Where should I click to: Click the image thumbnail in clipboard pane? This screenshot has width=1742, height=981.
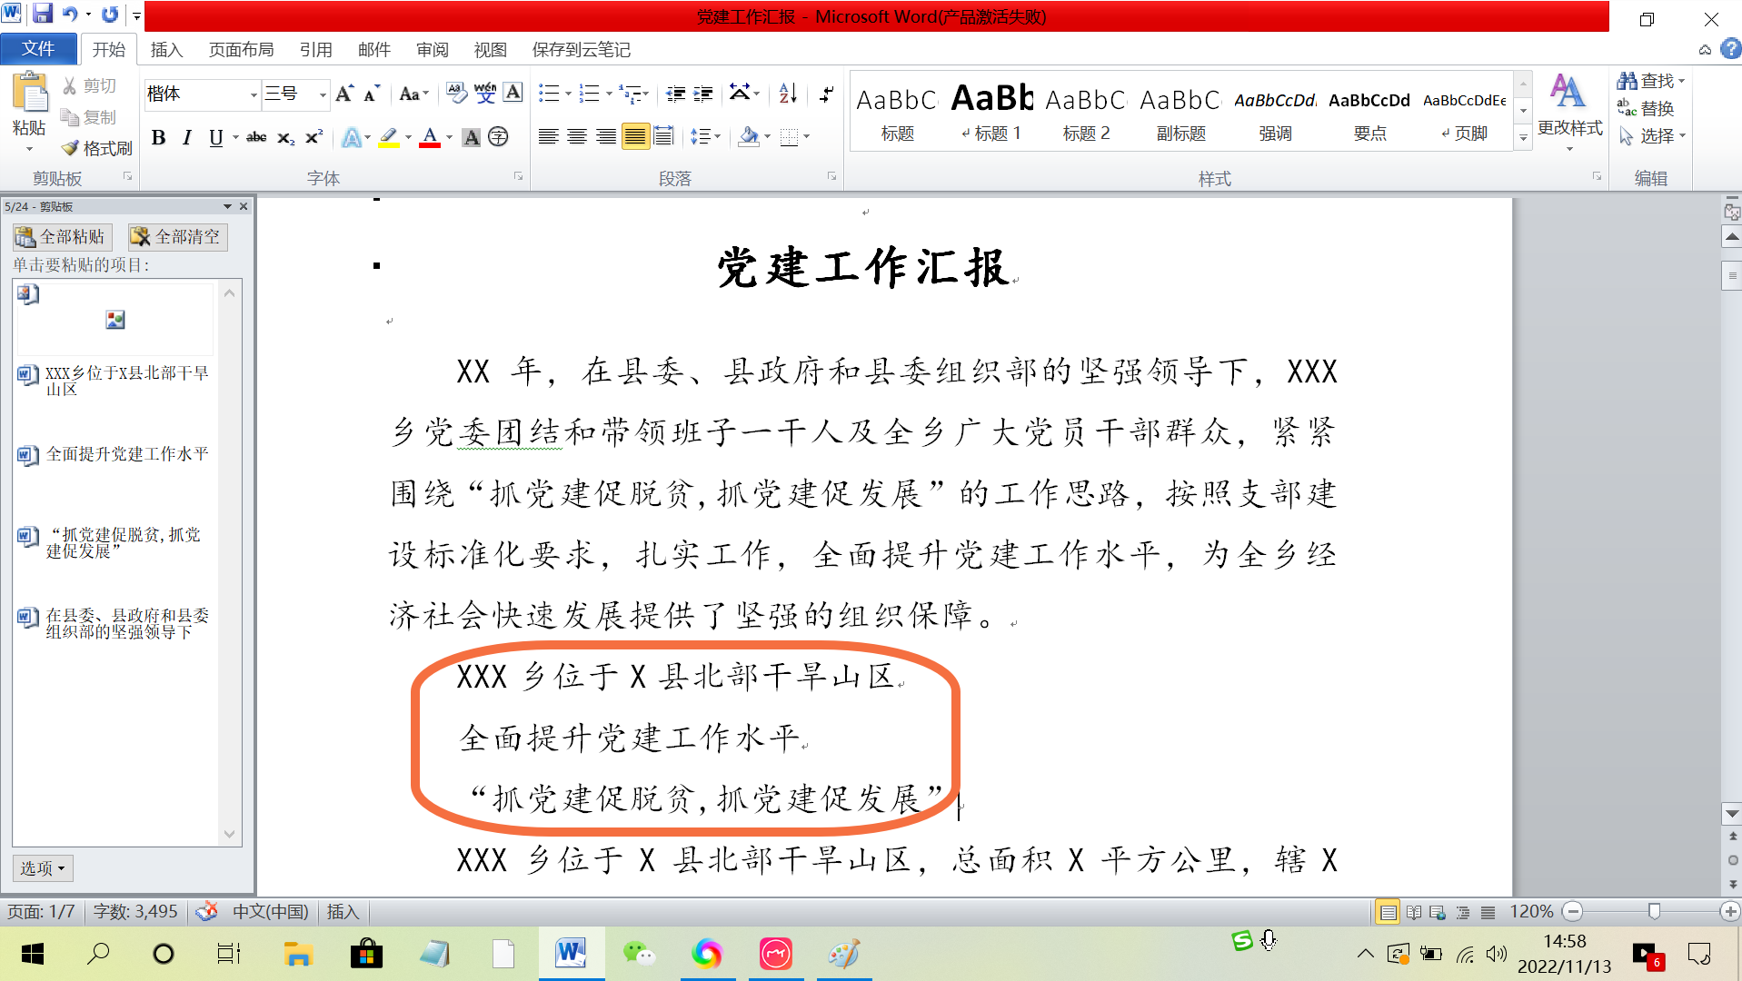115,320
